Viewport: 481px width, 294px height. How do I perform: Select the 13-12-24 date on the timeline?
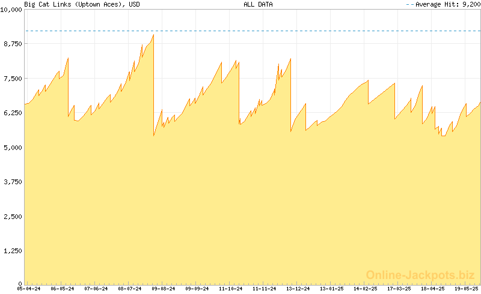click(298, 289)
